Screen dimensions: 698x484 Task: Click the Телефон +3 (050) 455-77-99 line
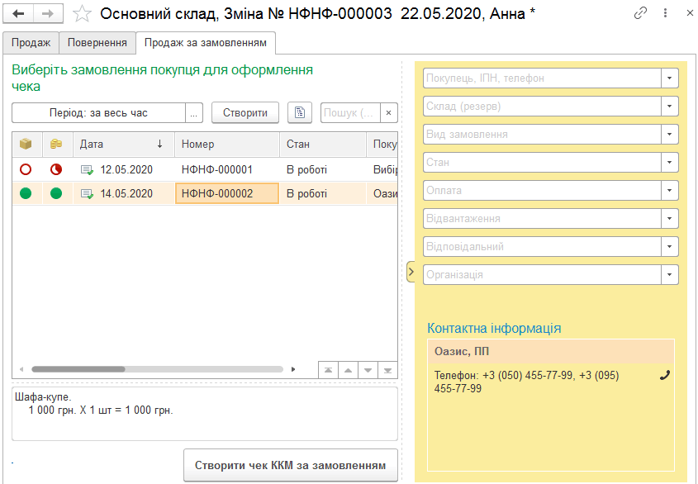pyautogui.click(x=527, y=382)
